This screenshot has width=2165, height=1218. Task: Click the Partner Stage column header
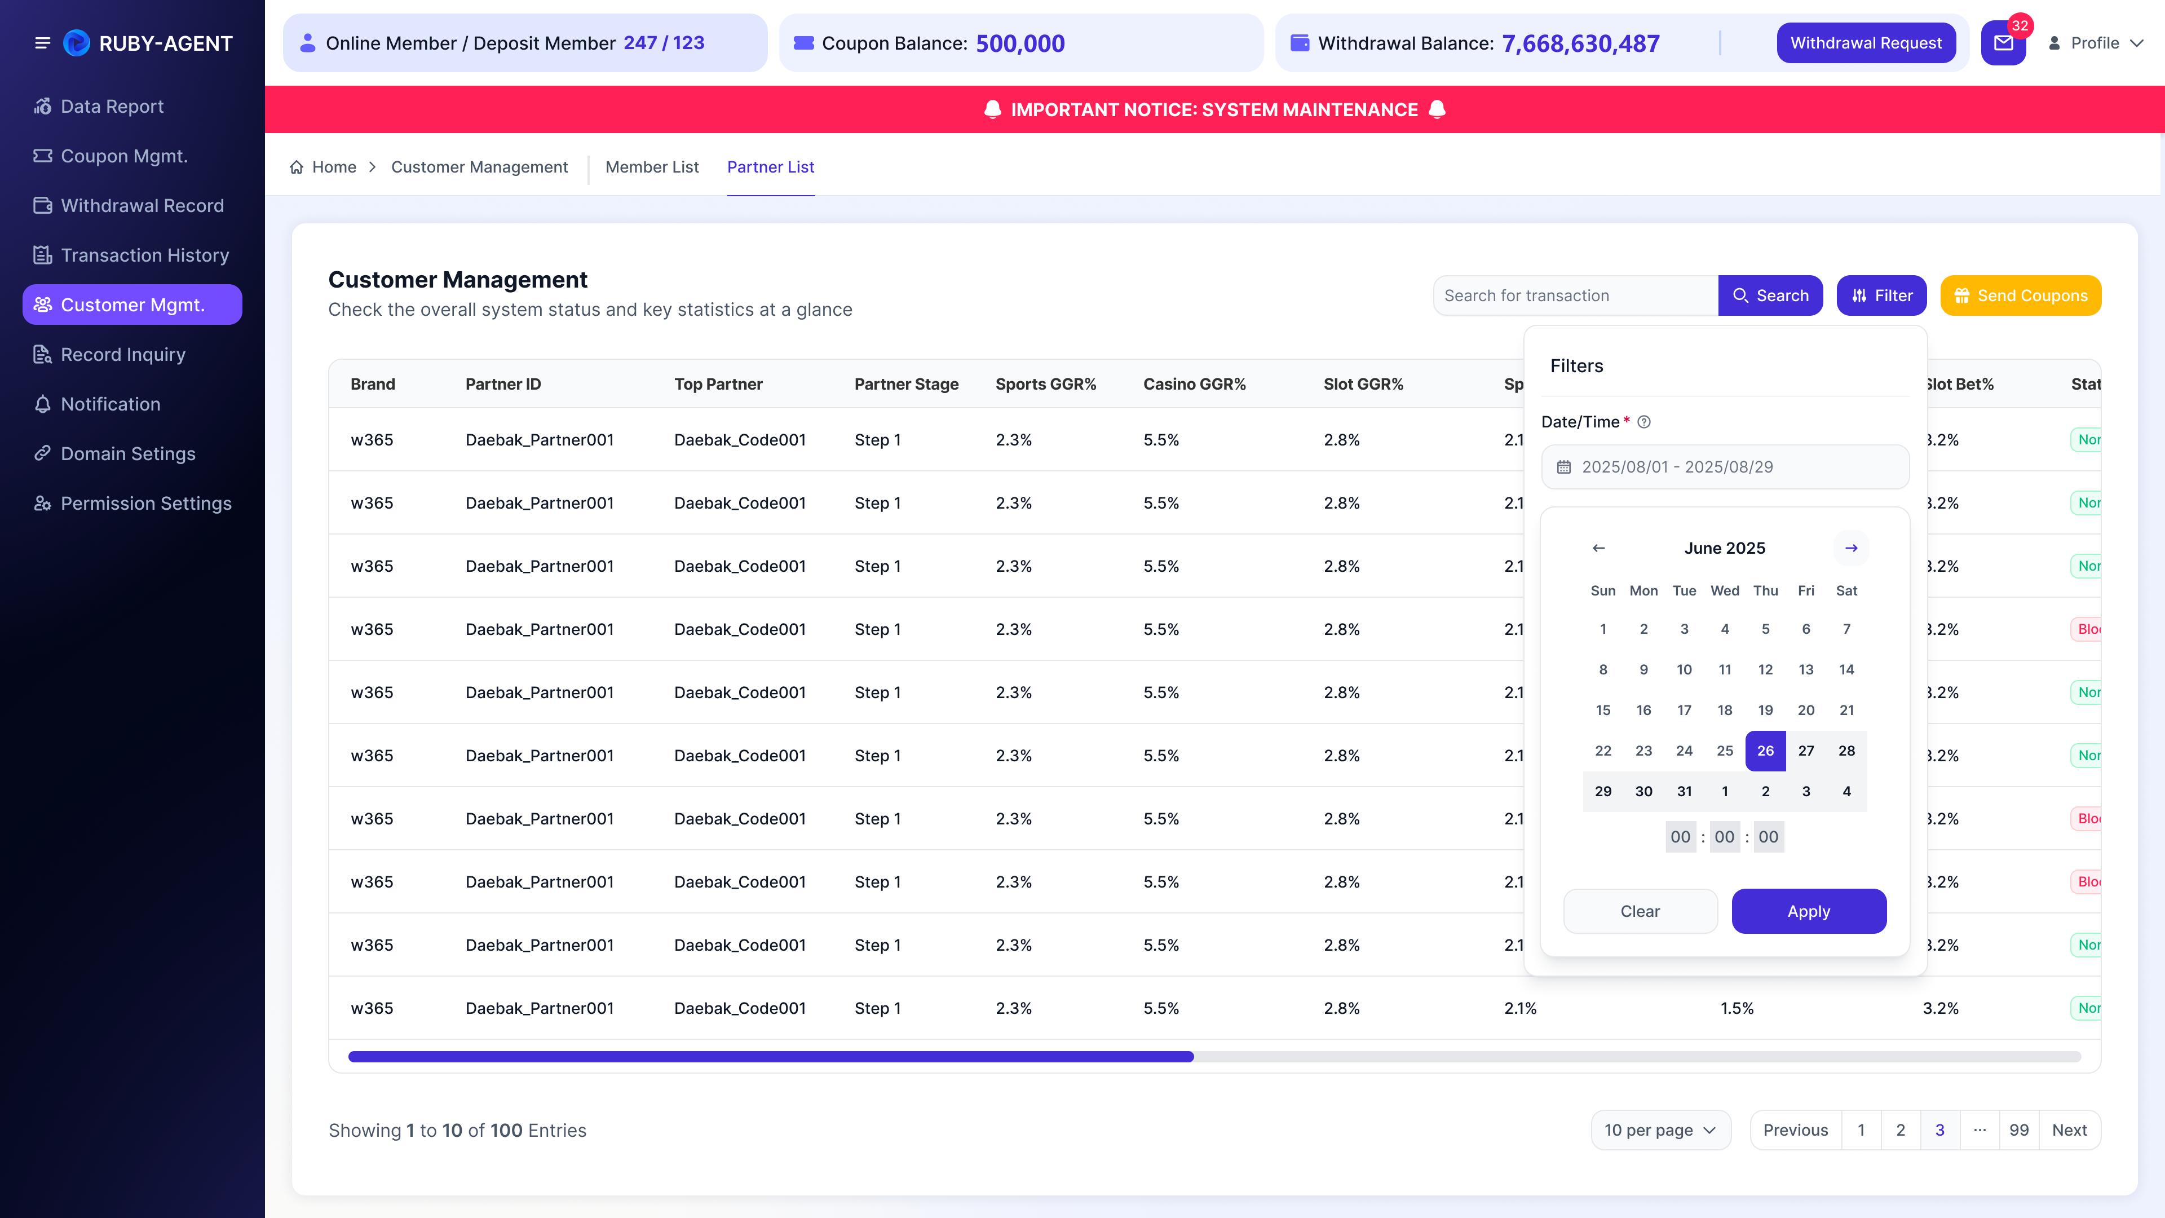906,384
